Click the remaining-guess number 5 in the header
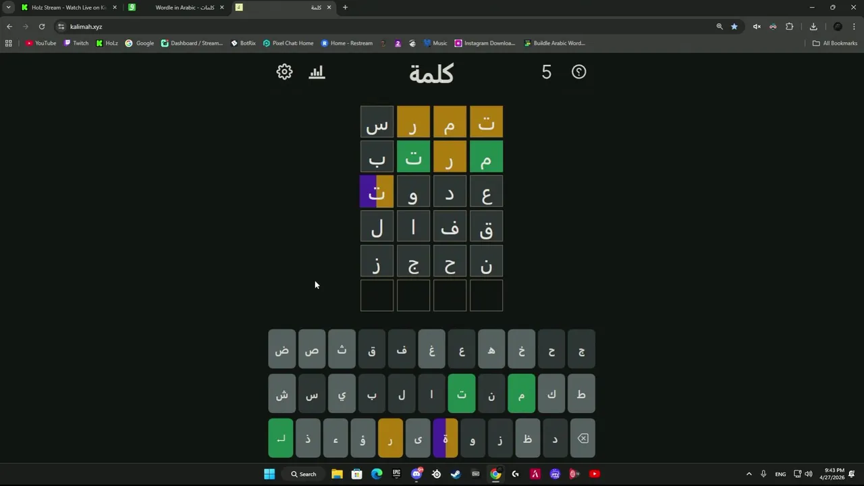 pyautogui.click(x=546, y=72)
